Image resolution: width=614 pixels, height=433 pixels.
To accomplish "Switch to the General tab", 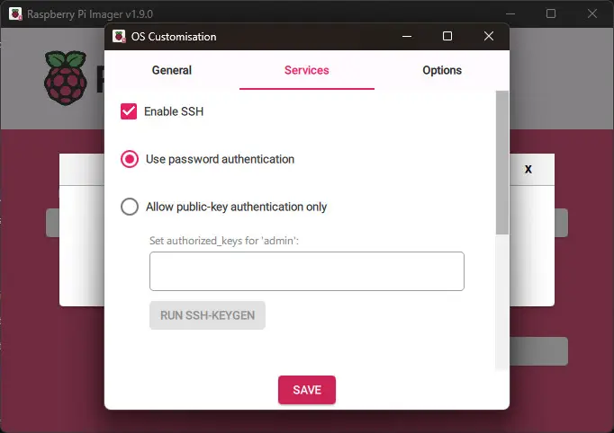I will pos(171,70).
